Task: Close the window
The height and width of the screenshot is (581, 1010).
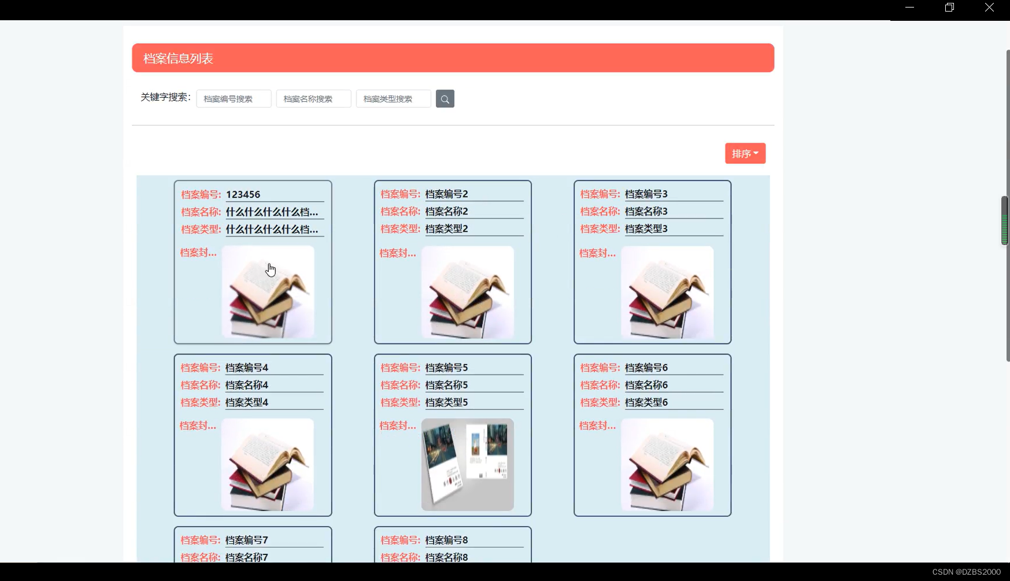Action: point(989,8)
